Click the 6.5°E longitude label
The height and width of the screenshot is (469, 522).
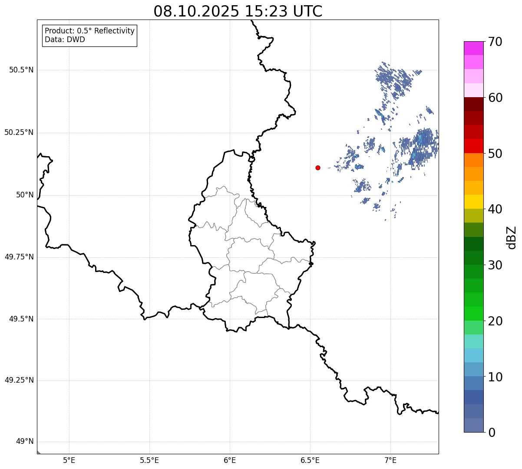click(310, 460)
